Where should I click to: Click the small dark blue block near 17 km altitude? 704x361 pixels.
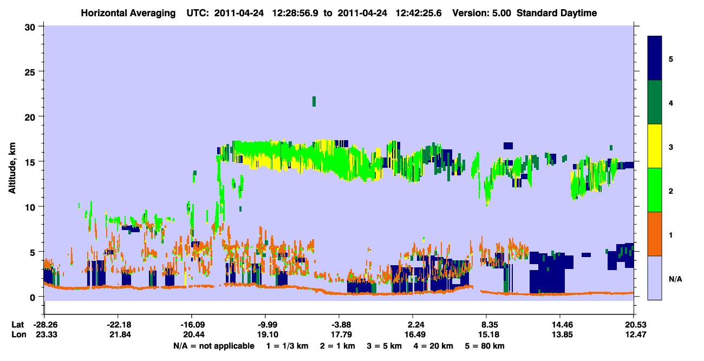click(x=508, y=146)
